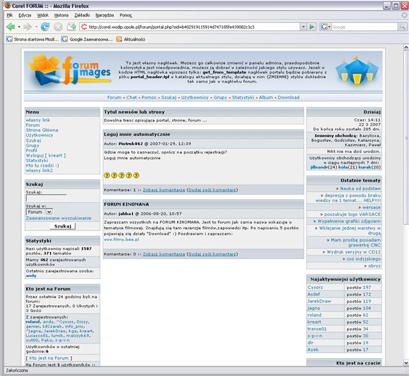The height and width of the screenshot is (376, 409).
Task: Open the search engine selector dropdown
Action: (326, 27)
